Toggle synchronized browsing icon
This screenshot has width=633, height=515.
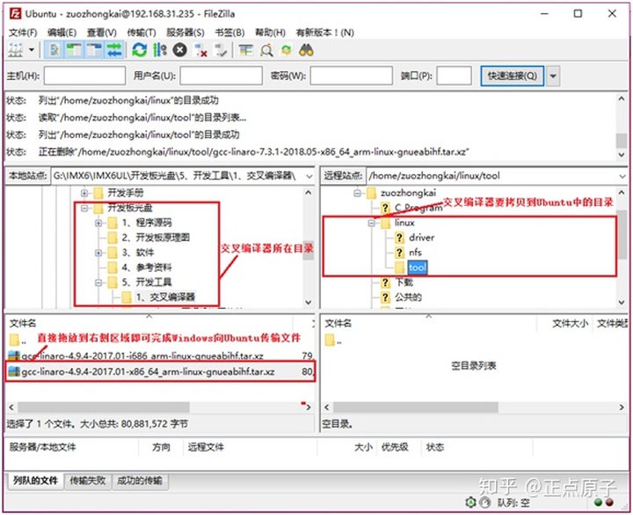(x=287, y=50)
